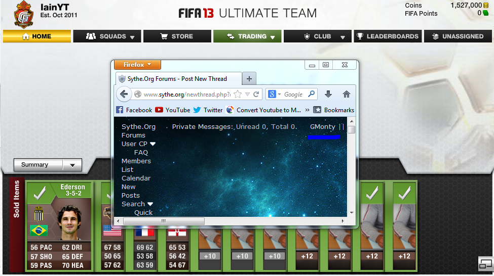494x276 pixels.
Task: Open the YouTube bookmark
Action: (x=173, y=110)
